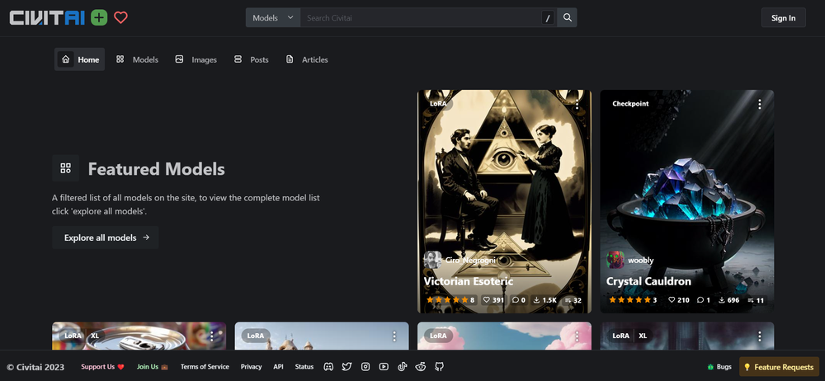Open the Twitter icon in footer
Screen dimensions: 825x381
click(346, 367)
